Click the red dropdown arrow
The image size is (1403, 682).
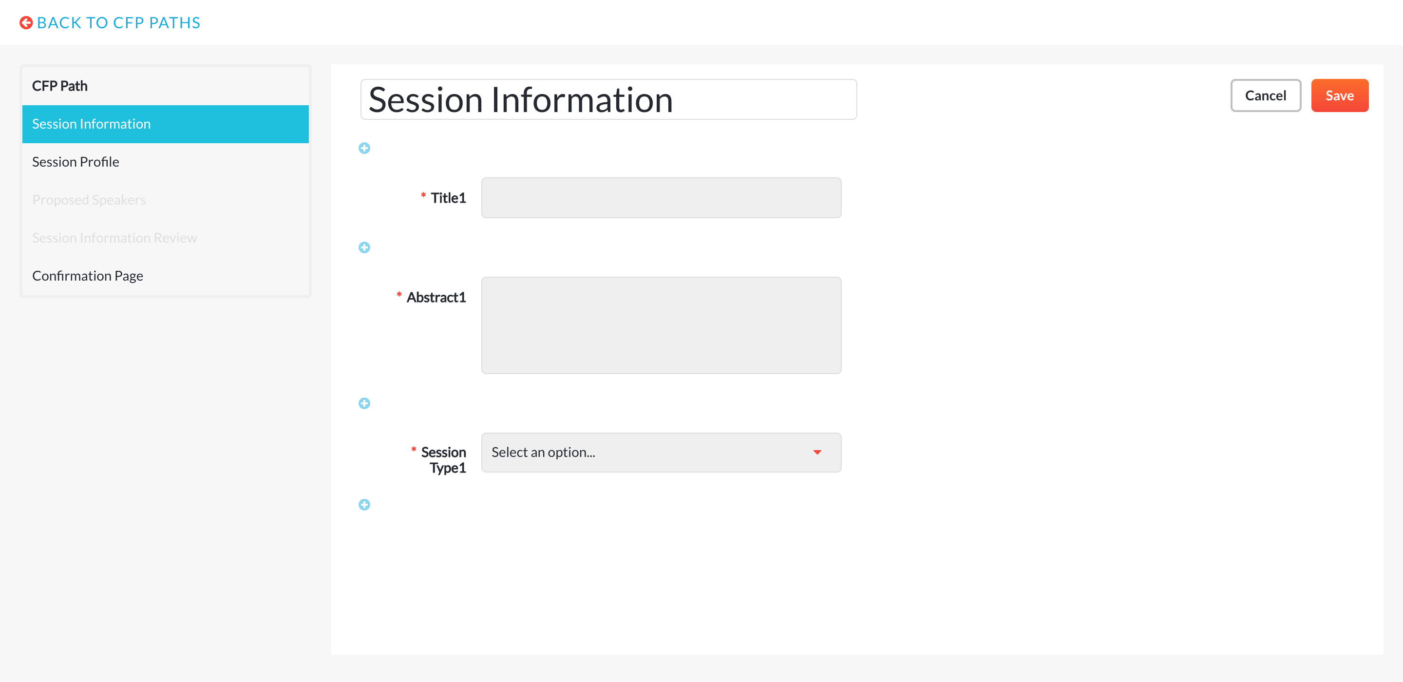pos(817,453)
